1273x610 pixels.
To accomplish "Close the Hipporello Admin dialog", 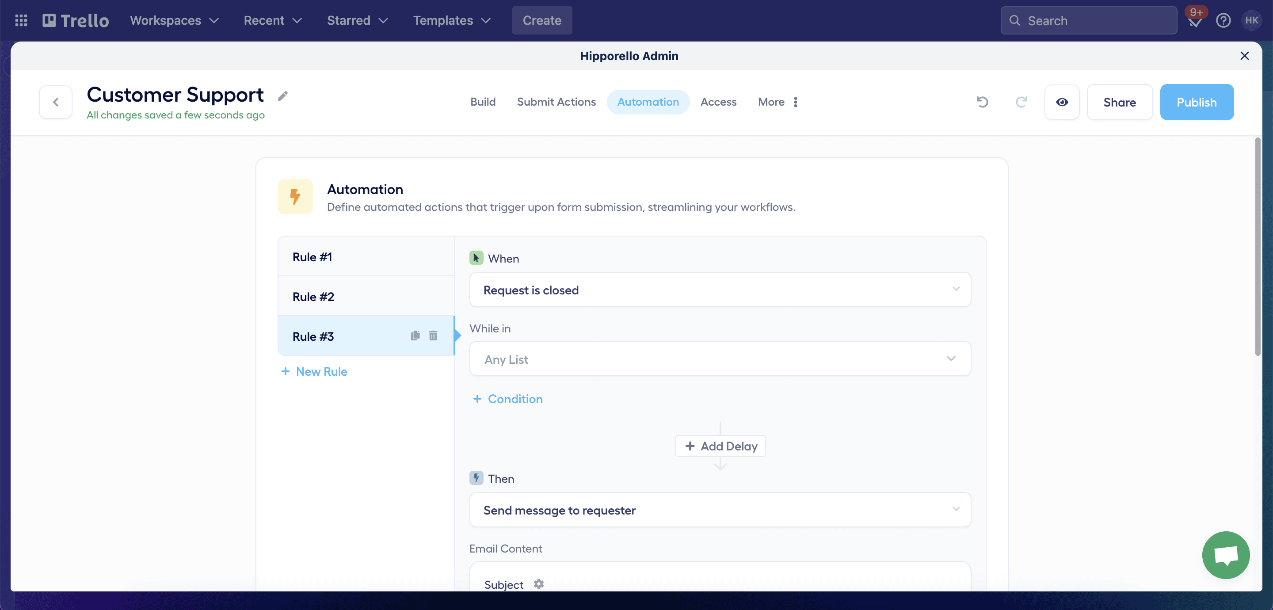I will (1244, 56).
